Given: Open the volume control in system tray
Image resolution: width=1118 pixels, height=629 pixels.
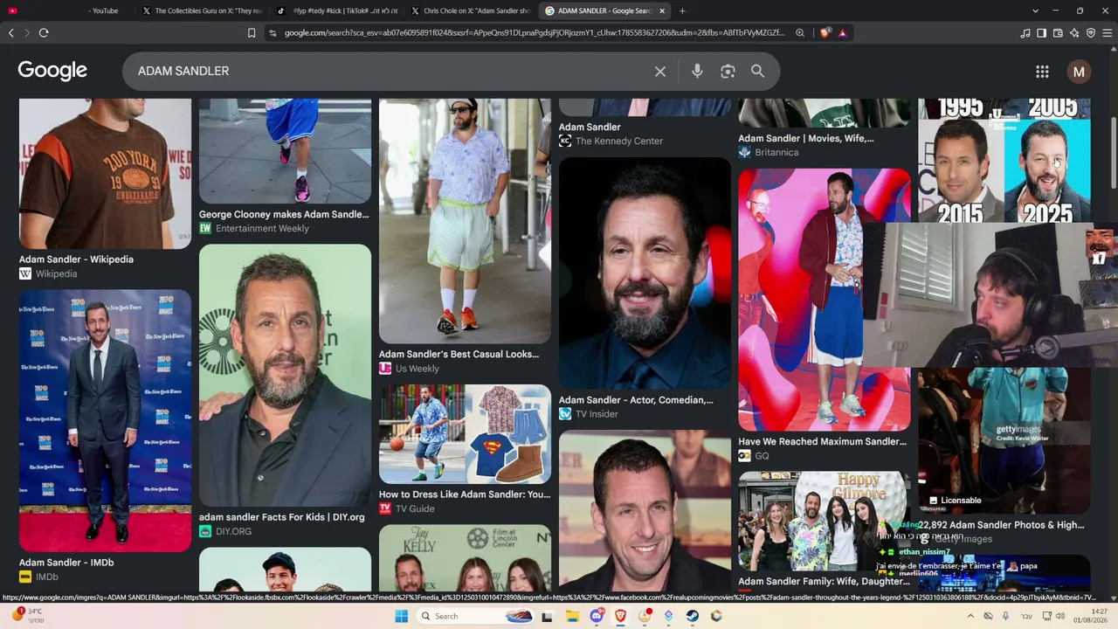Looking at the screenshot, I should (x=1060, y=616).
